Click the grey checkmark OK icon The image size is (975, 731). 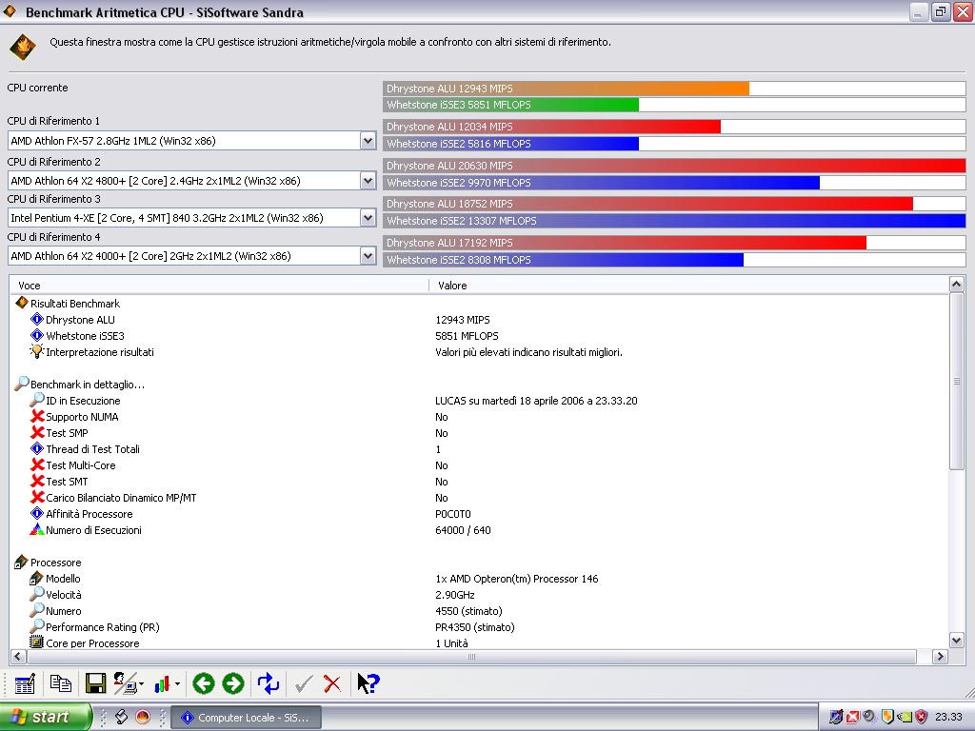tap(304, 684)
